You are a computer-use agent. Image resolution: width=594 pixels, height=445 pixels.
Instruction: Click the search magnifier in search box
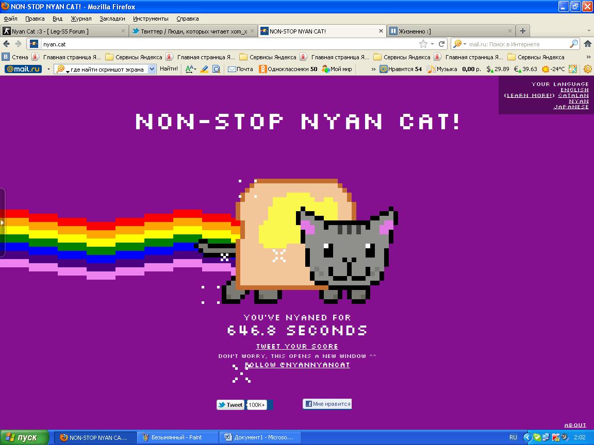574,44
